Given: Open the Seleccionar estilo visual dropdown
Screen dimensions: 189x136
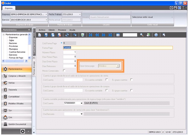Looking at the screenshot, I should (x=172, y=17).
